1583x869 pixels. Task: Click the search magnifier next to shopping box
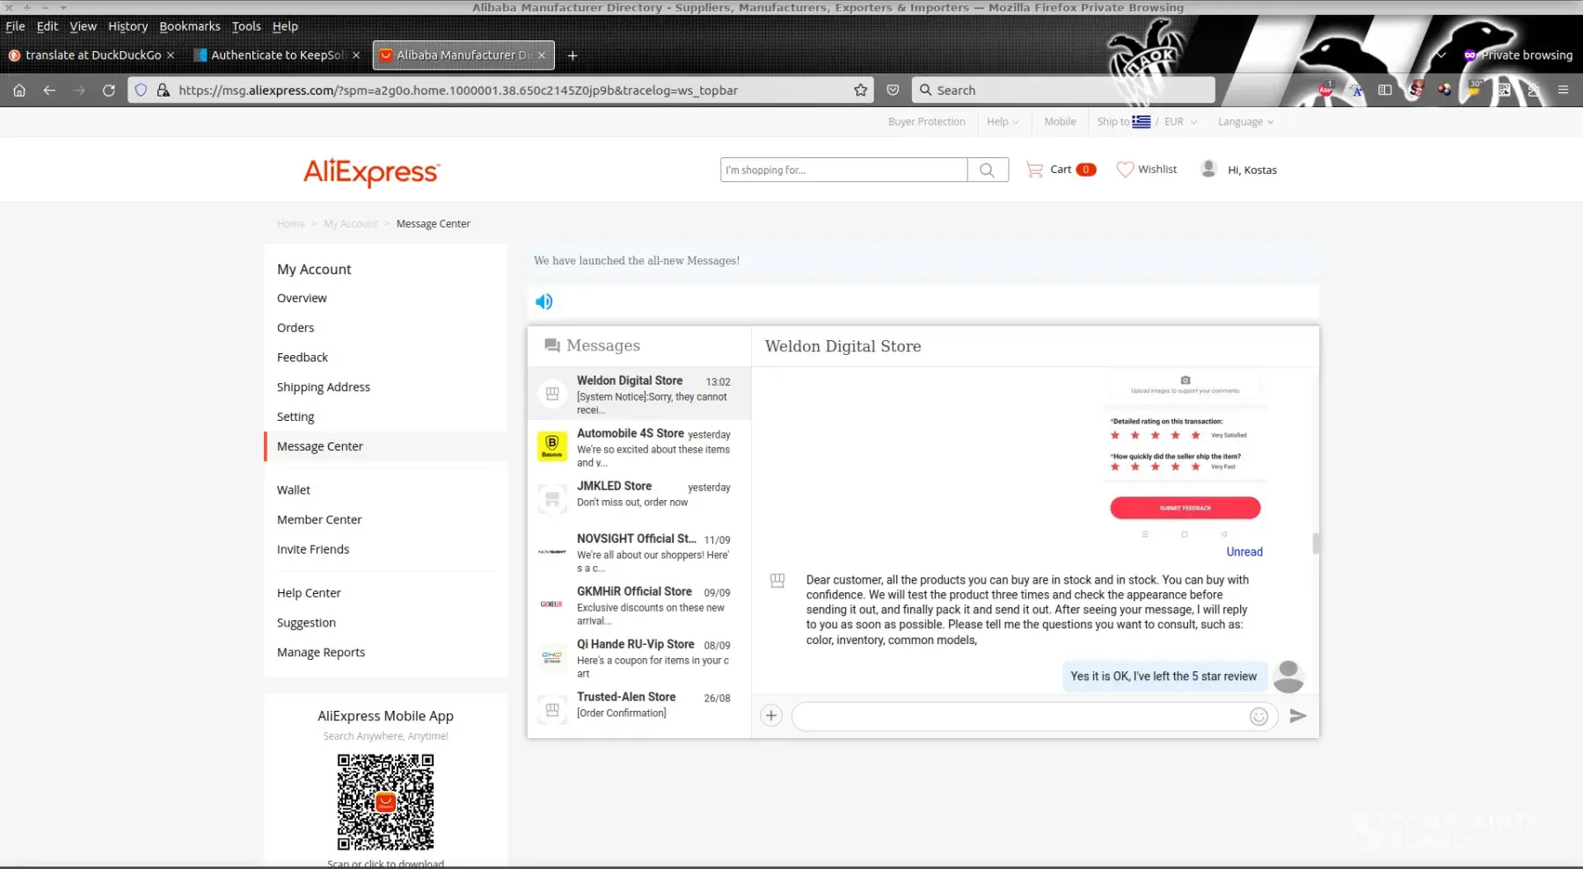987,170
